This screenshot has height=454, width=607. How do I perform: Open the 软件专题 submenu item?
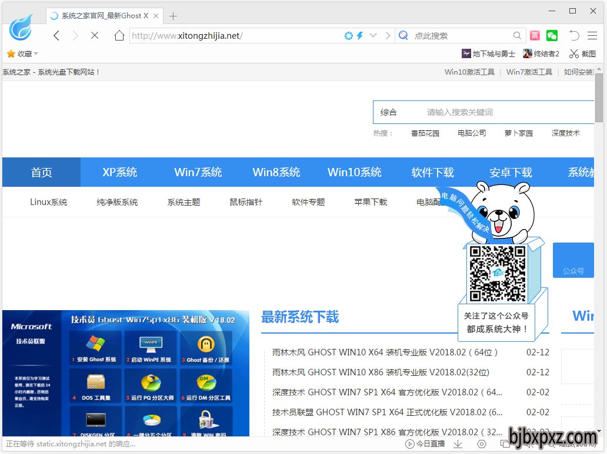(309, 202)
